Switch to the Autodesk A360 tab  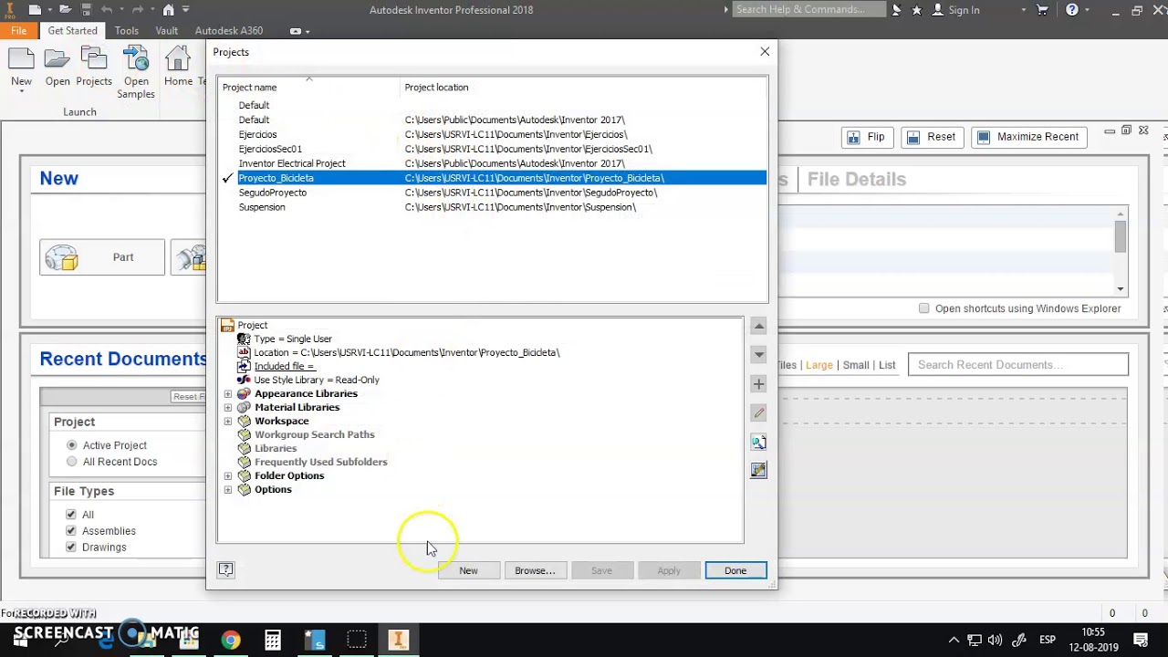228,31
